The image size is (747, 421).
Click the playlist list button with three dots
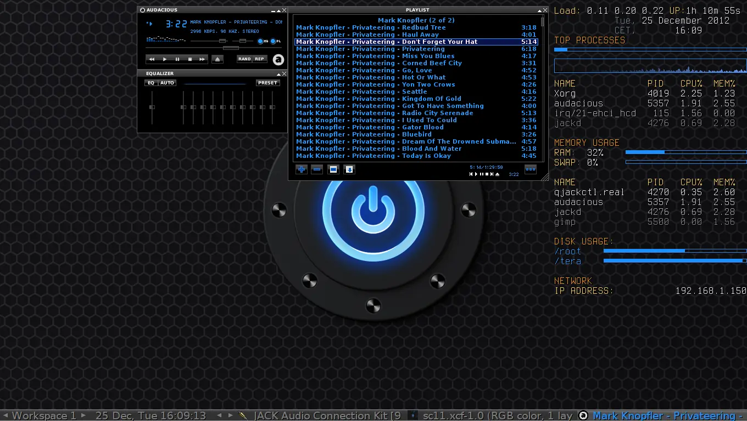[531, 169]
